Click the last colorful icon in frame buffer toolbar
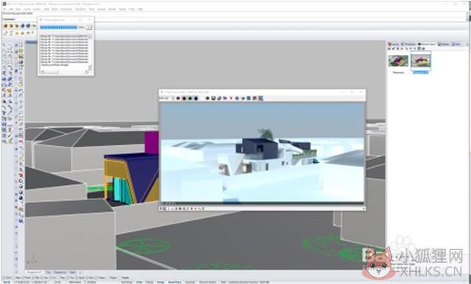The height and width of the screenshot is (284, 471). click(x=261, y=98)
